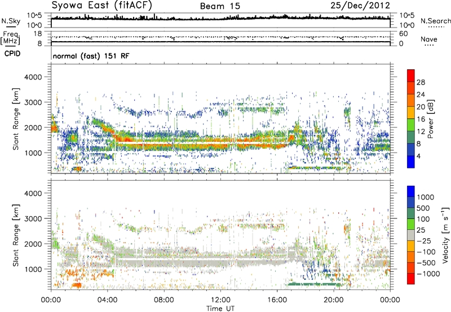Click the bright blue bottom Power colorbar segment

pyautogui.click(x=411, y=162)
